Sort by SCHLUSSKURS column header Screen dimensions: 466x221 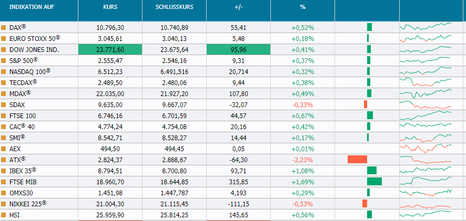[x=174, y=8]
